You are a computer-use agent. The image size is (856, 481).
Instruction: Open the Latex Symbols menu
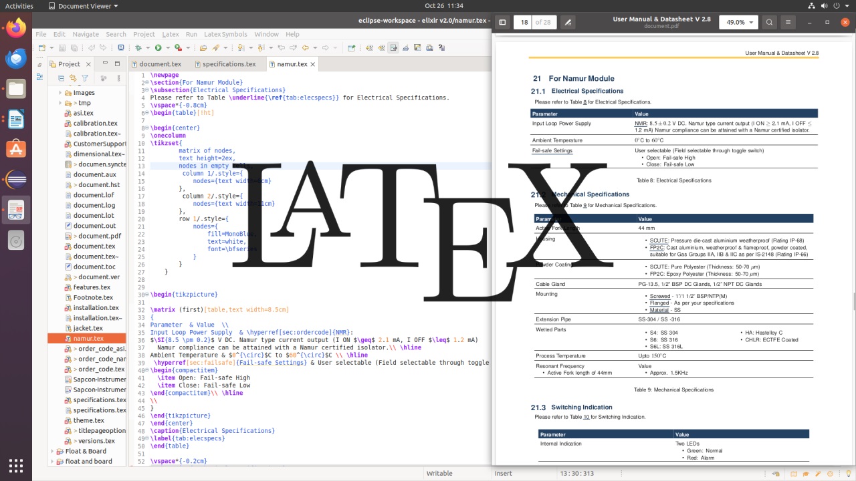(225, 34)
